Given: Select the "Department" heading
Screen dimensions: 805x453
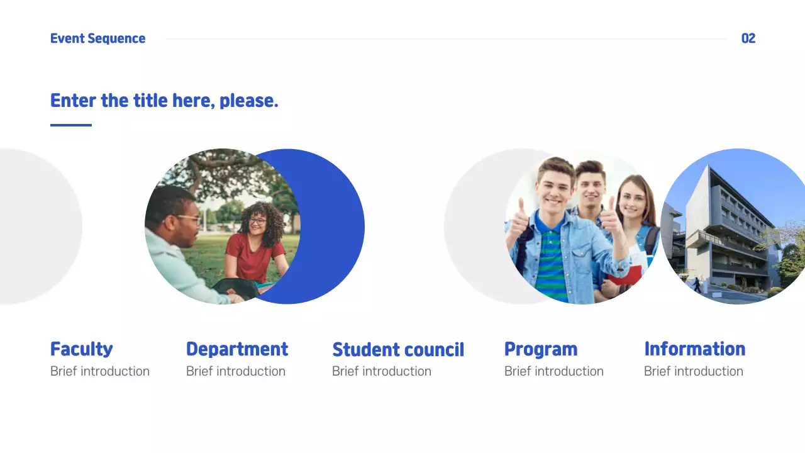Looking at the screenshot, I should (x=237, y=349).
